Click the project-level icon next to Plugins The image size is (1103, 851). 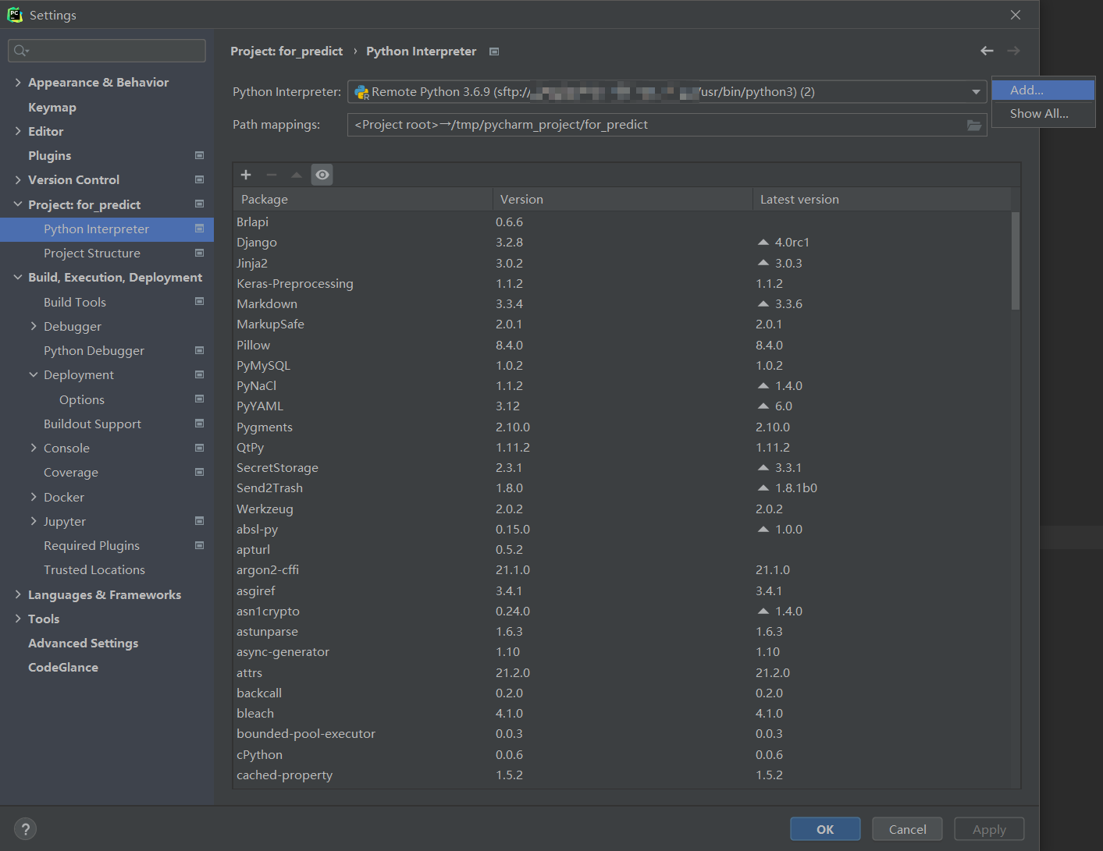(199, 155)
